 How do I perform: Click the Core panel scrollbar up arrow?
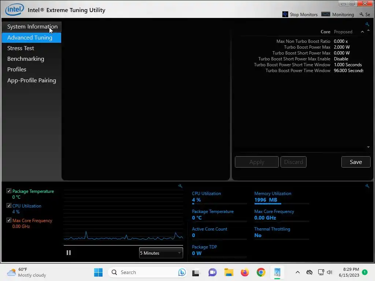368,30
